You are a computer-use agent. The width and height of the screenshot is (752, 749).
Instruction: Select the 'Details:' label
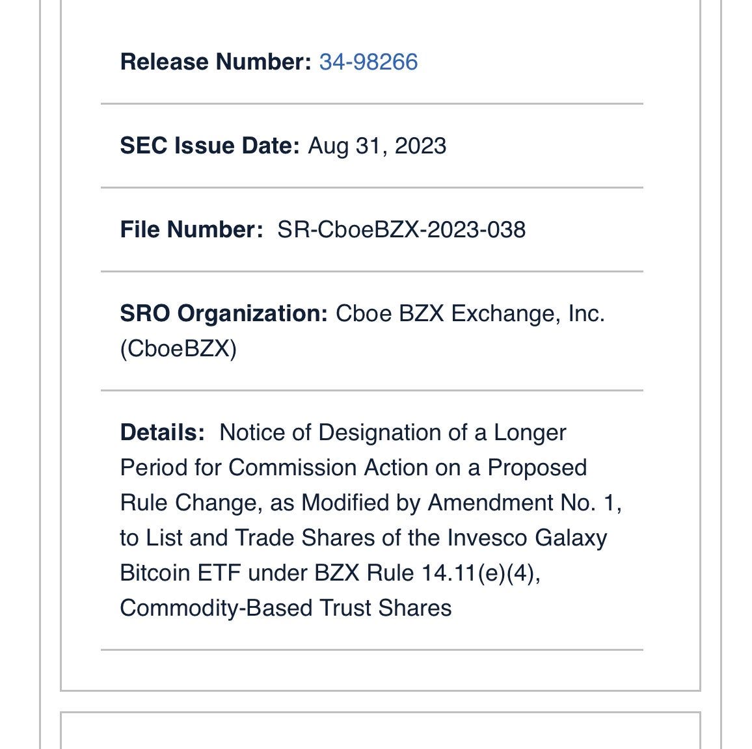click(163, 432)
